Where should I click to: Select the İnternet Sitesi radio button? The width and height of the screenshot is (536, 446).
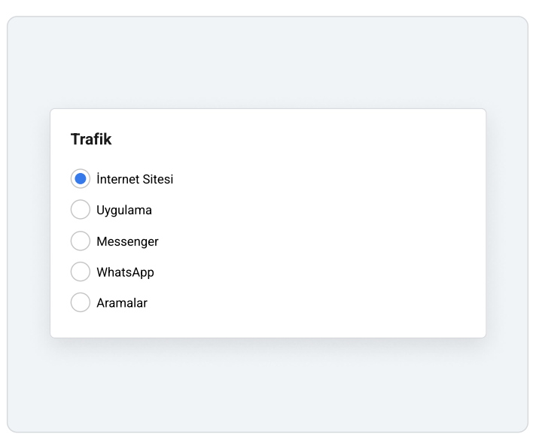coord(81,178)
